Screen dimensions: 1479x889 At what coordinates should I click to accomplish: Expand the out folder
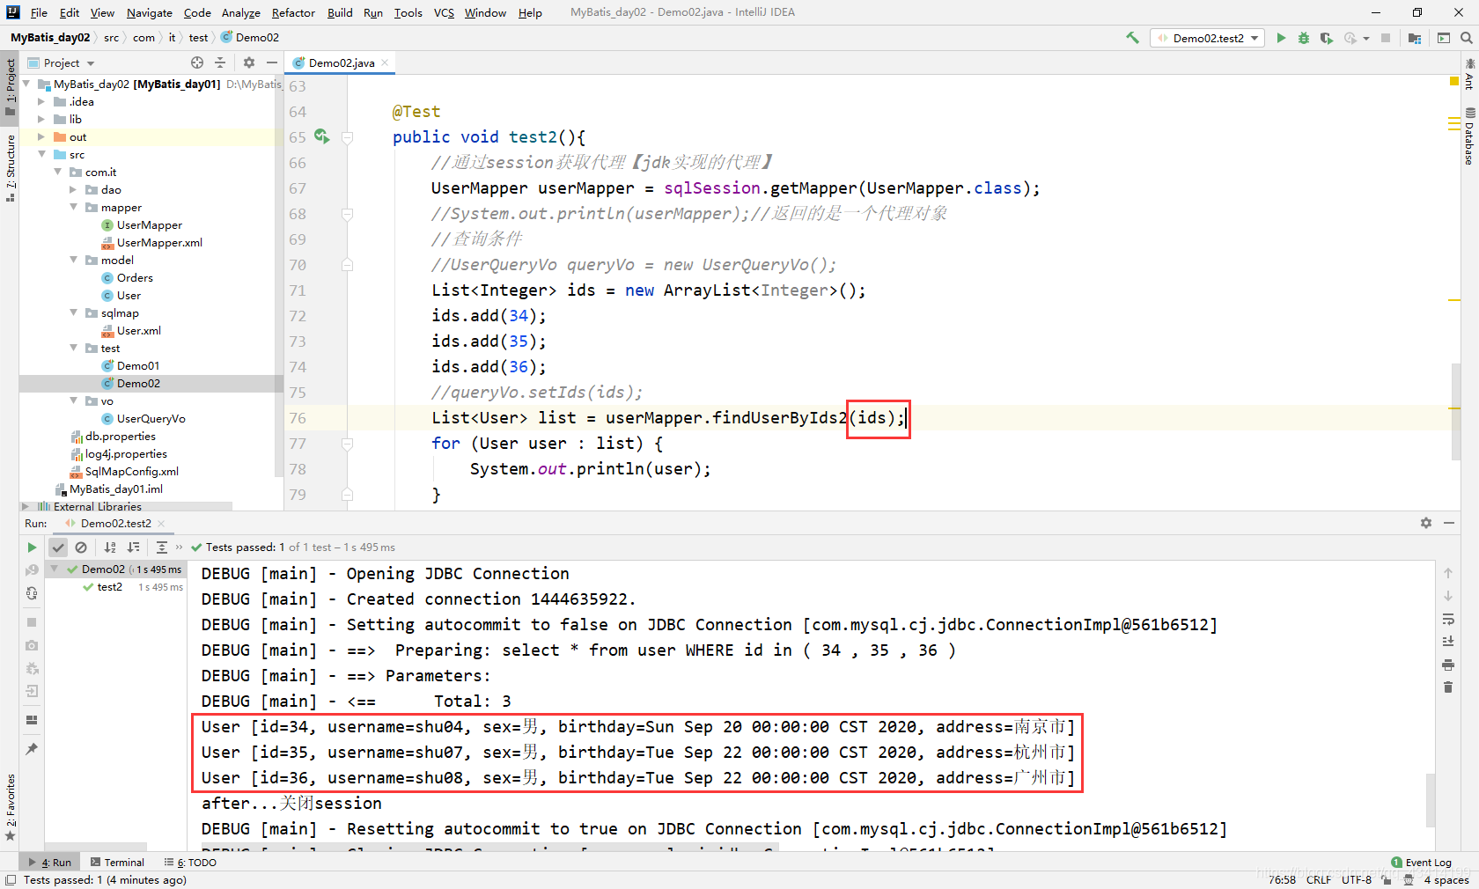coord(41,136)
